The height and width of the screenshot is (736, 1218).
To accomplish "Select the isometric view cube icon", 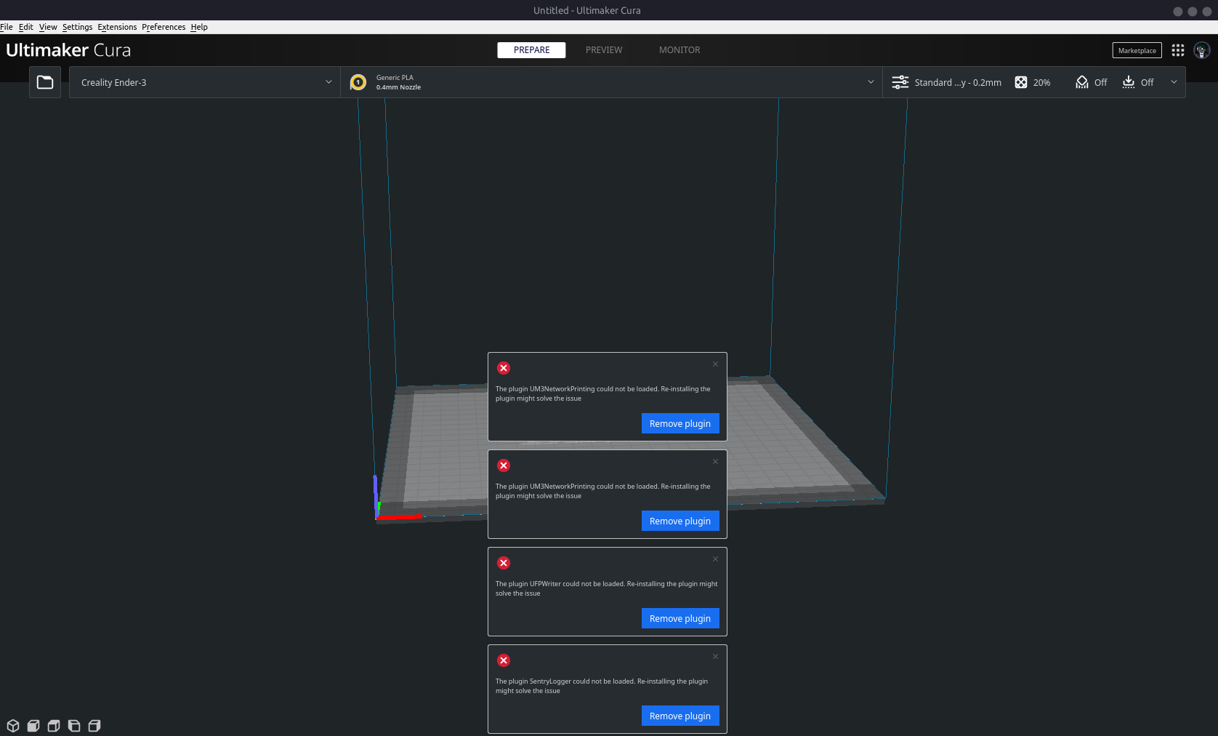I will pos(12,725).
